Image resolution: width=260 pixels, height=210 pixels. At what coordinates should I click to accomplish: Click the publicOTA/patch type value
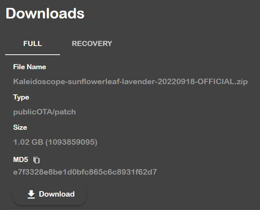(44, 112)
